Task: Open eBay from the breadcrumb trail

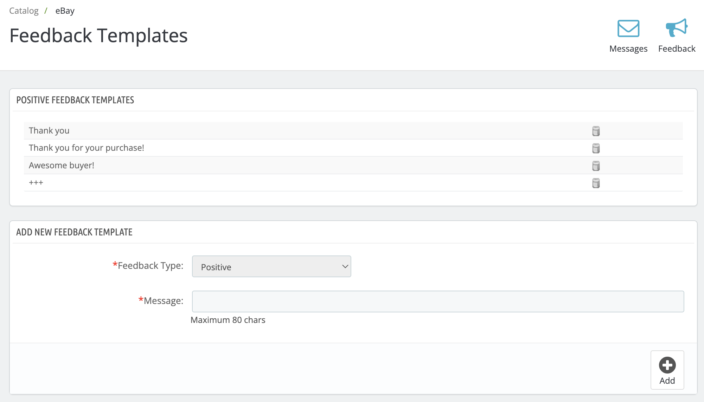Action: [65, 11]
